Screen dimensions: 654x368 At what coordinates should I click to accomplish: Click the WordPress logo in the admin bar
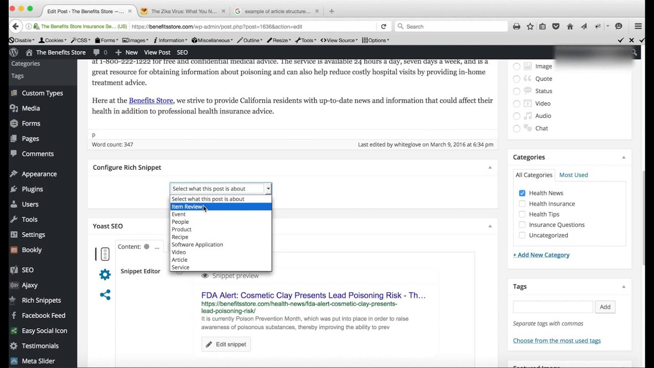[14, 52]
